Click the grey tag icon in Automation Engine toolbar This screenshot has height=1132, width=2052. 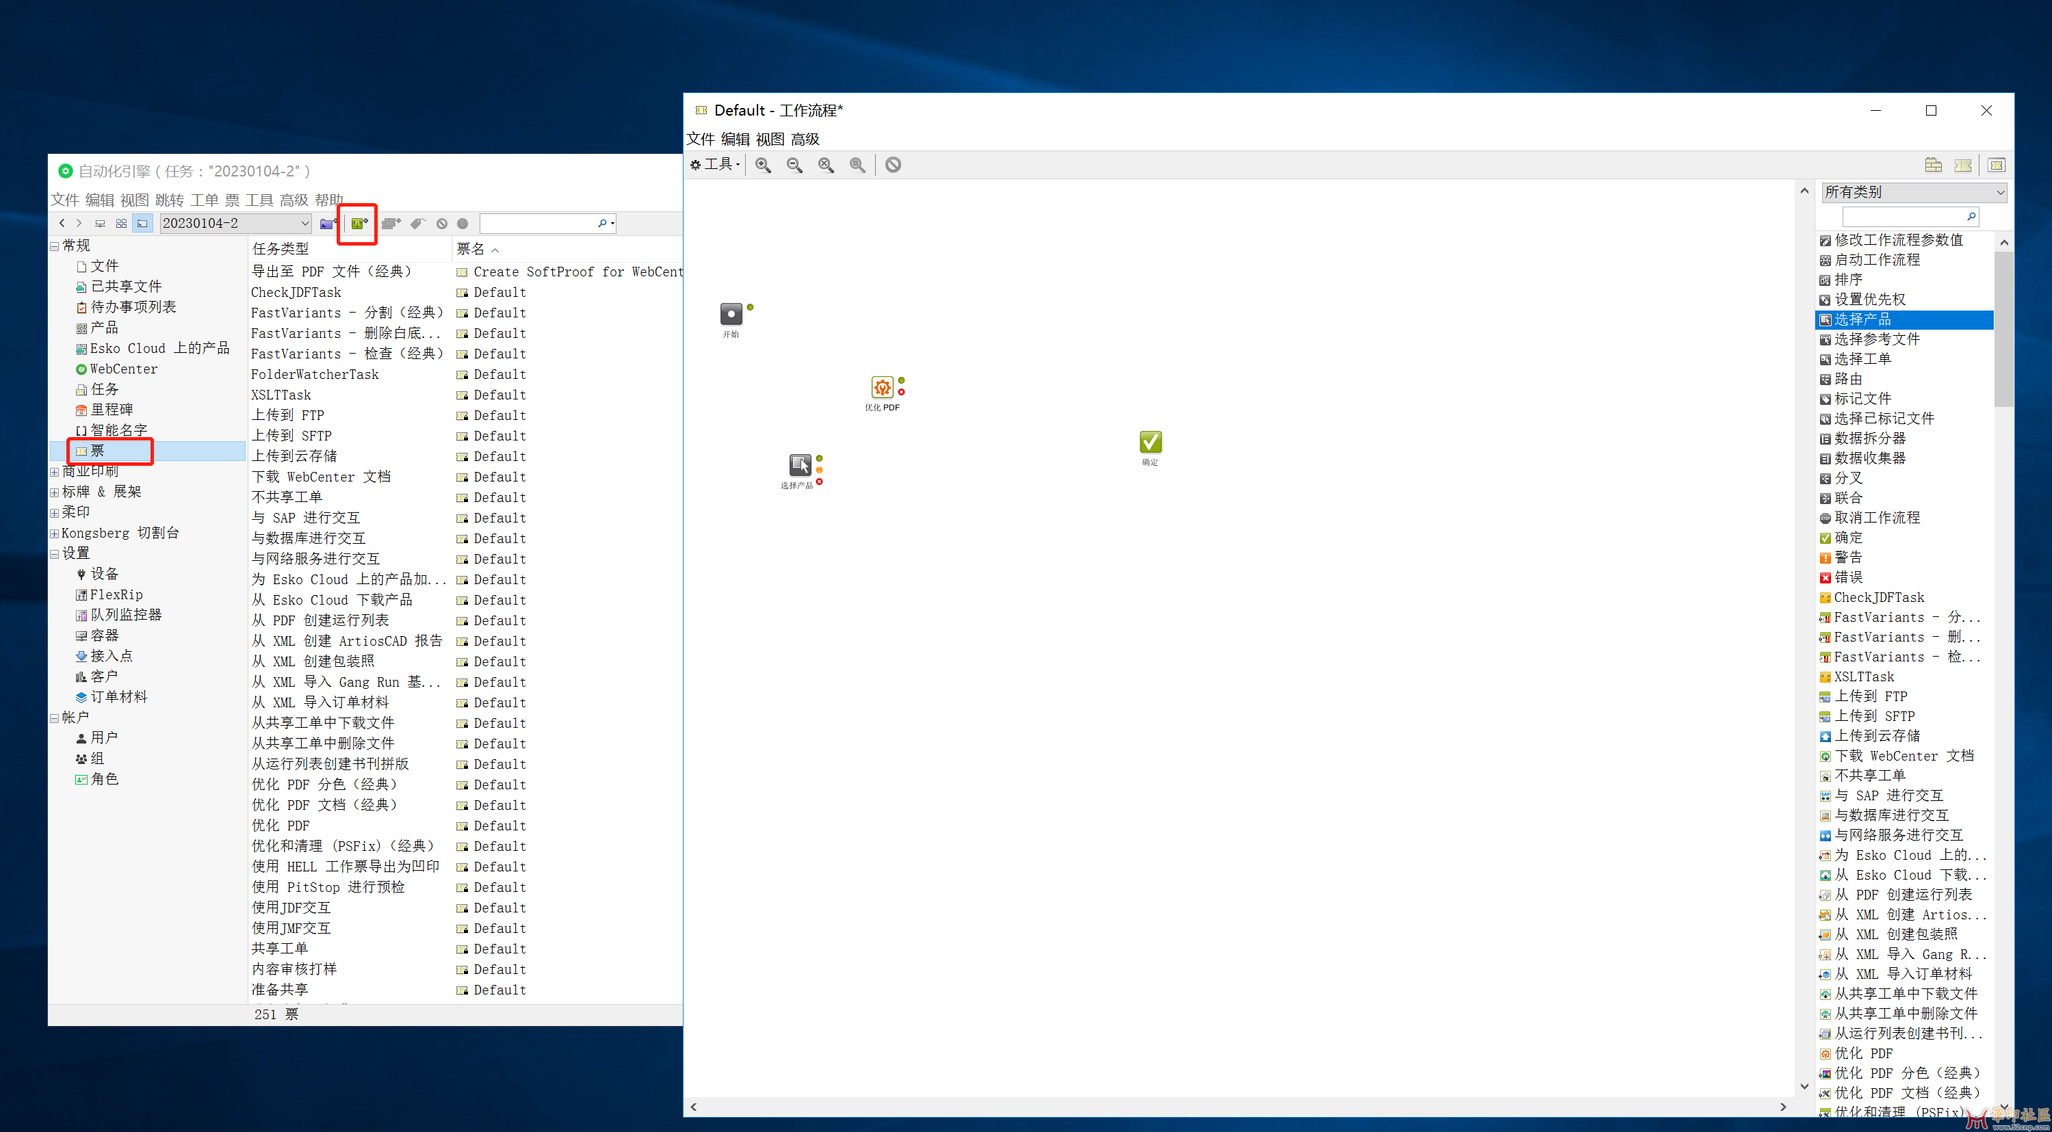click(x=418, y=224)
